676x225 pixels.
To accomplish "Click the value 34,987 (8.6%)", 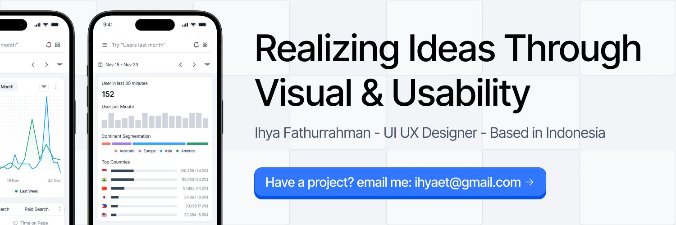I will 196,197.
